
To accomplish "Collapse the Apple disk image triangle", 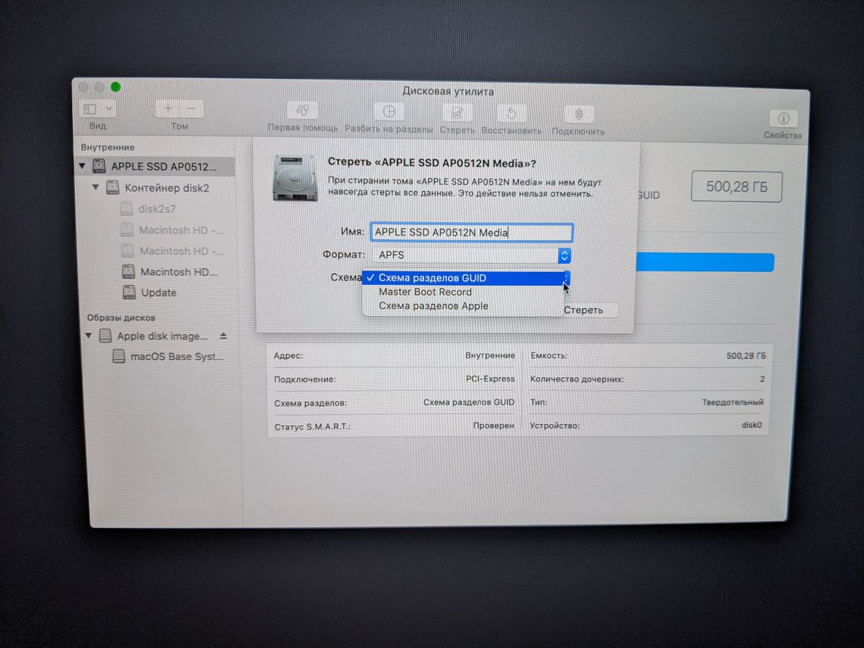I will coord(88,335).
